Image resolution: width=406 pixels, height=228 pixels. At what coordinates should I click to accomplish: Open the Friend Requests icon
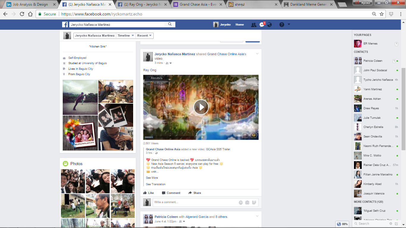tap(254, 25)
